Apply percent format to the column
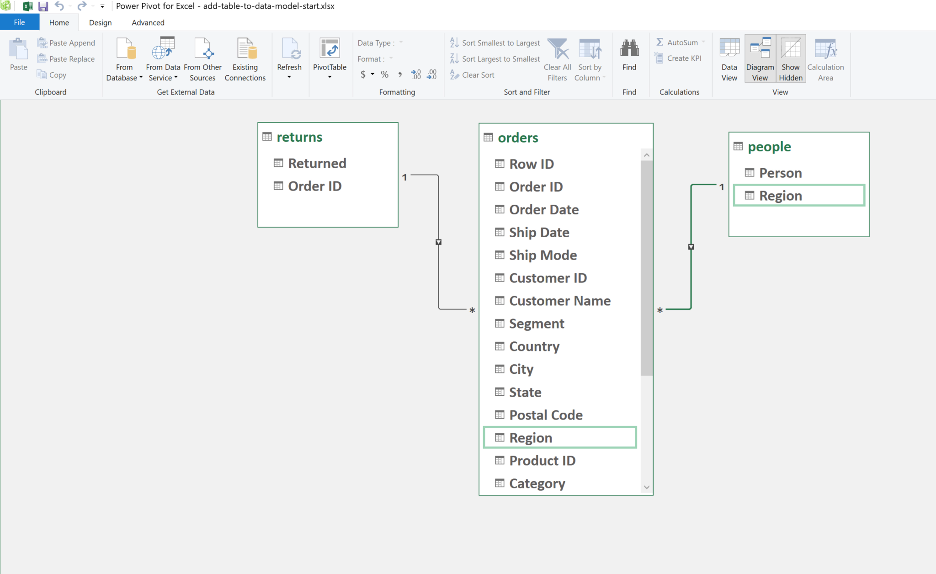 385,74
